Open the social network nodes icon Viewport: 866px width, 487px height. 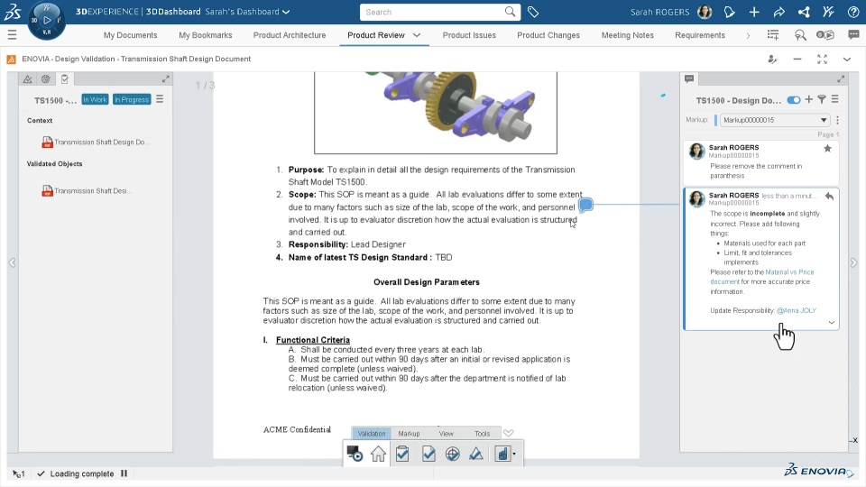pos(804,12)
